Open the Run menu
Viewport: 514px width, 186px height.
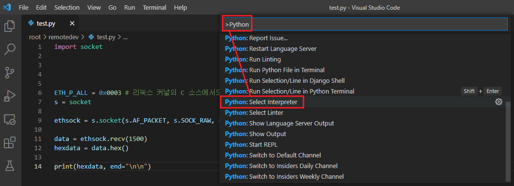[130, 7]
